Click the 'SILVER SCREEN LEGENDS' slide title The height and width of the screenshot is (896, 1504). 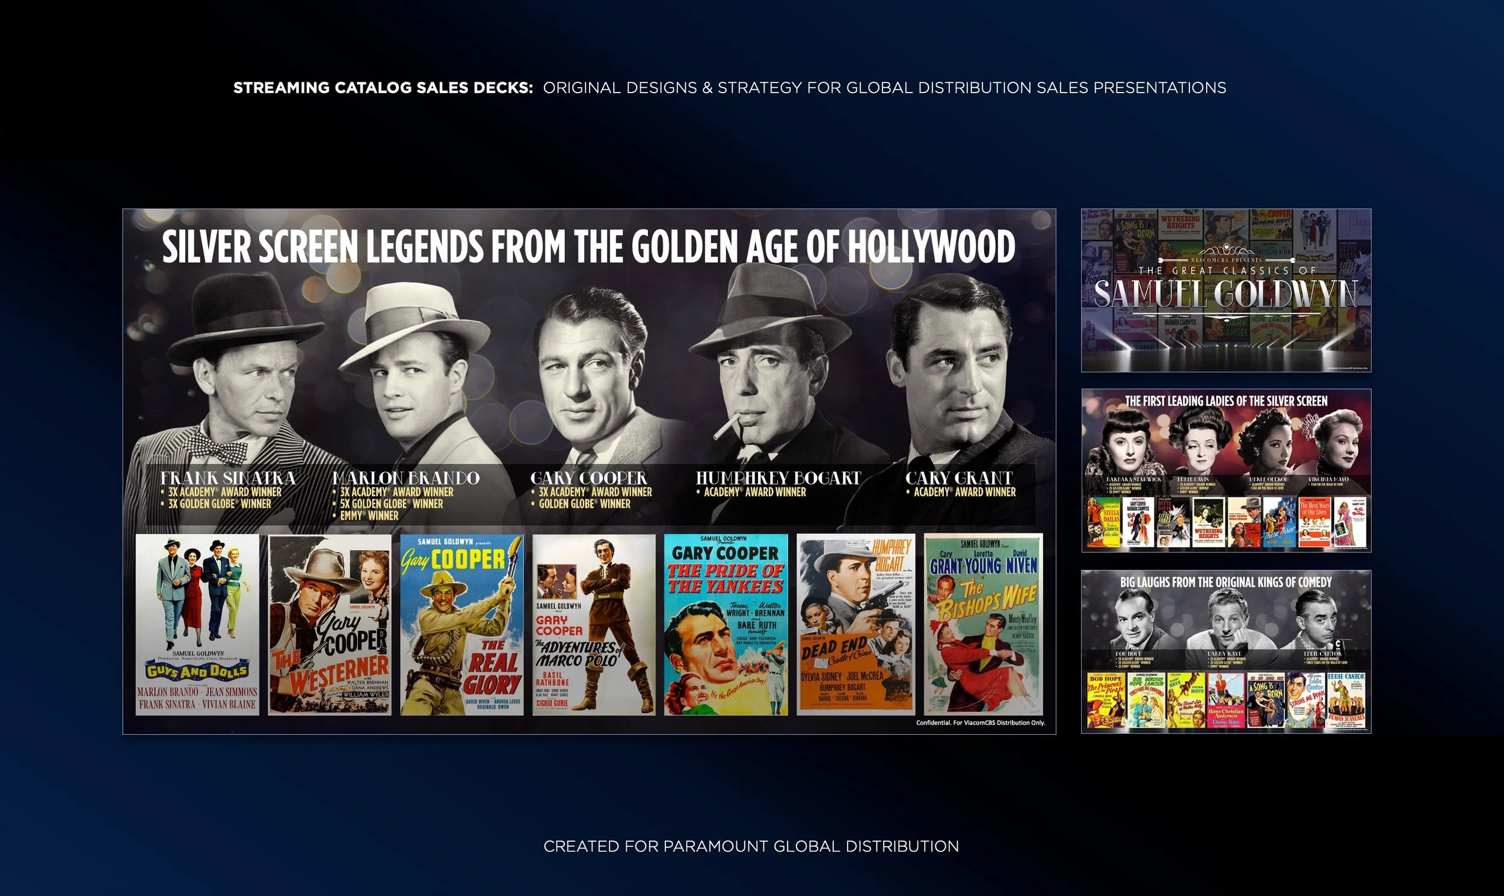588,247
